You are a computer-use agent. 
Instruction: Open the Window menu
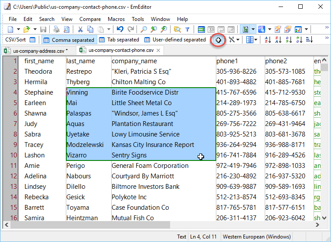click(160, 19)
